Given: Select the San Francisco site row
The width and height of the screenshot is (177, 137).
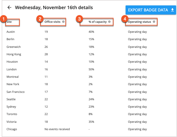Looking at the screenshot, I should tap(15, 92).
